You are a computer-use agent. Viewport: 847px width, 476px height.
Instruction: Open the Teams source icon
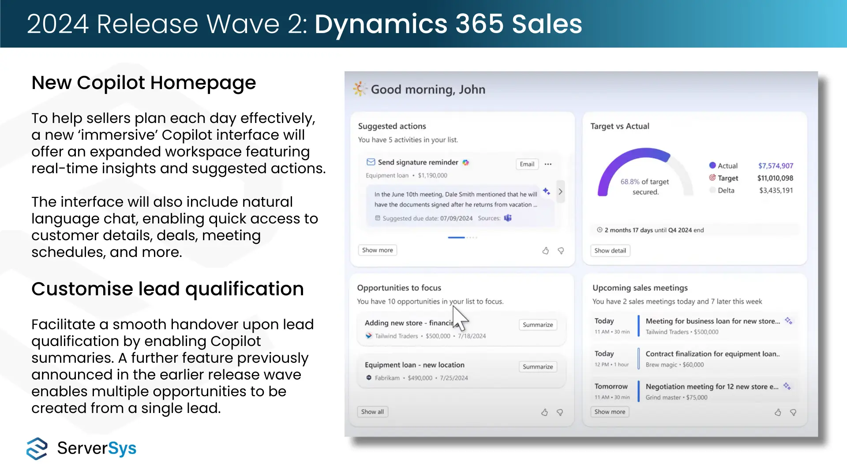pyautogui.click(x=508, y=218)
